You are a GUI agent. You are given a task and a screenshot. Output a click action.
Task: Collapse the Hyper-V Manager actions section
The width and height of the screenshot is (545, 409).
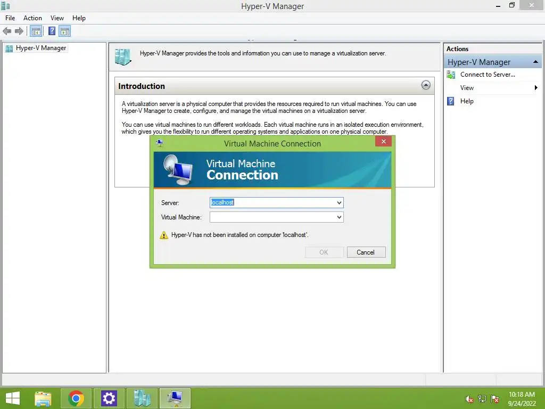pos(535,62)
